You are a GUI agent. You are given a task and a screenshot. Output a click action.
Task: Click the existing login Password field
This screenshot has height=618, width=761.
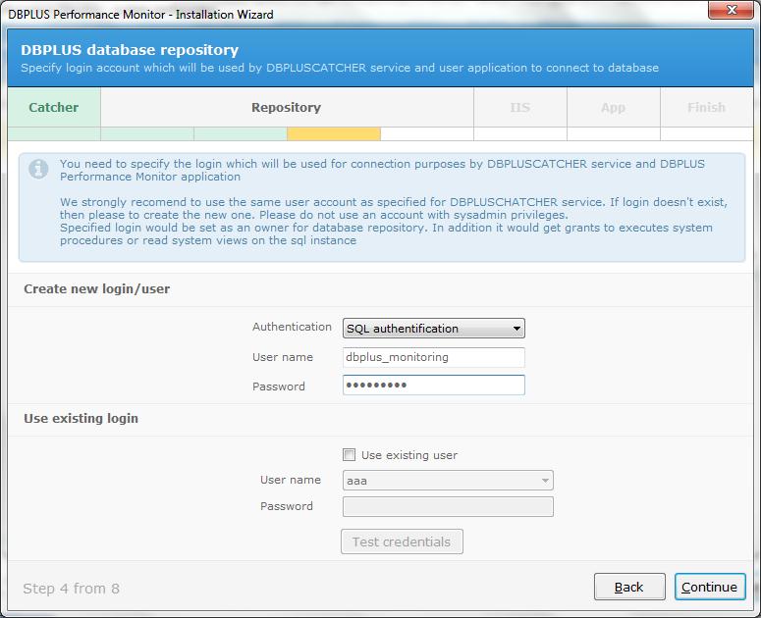448,506
